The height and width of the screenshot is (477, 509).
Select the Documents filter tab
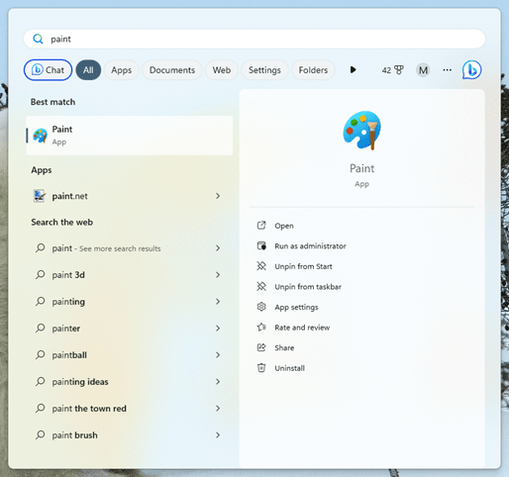tap(172, 70)
